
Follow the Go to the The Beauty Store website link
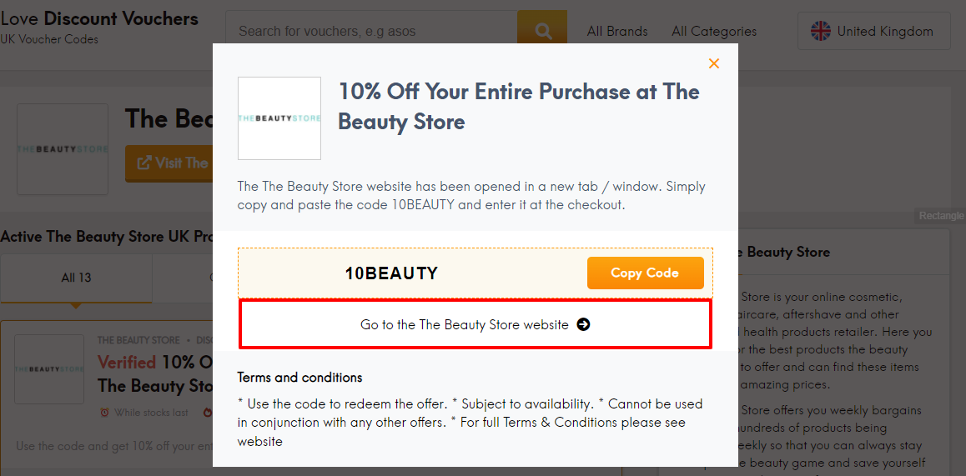point(465,324)
